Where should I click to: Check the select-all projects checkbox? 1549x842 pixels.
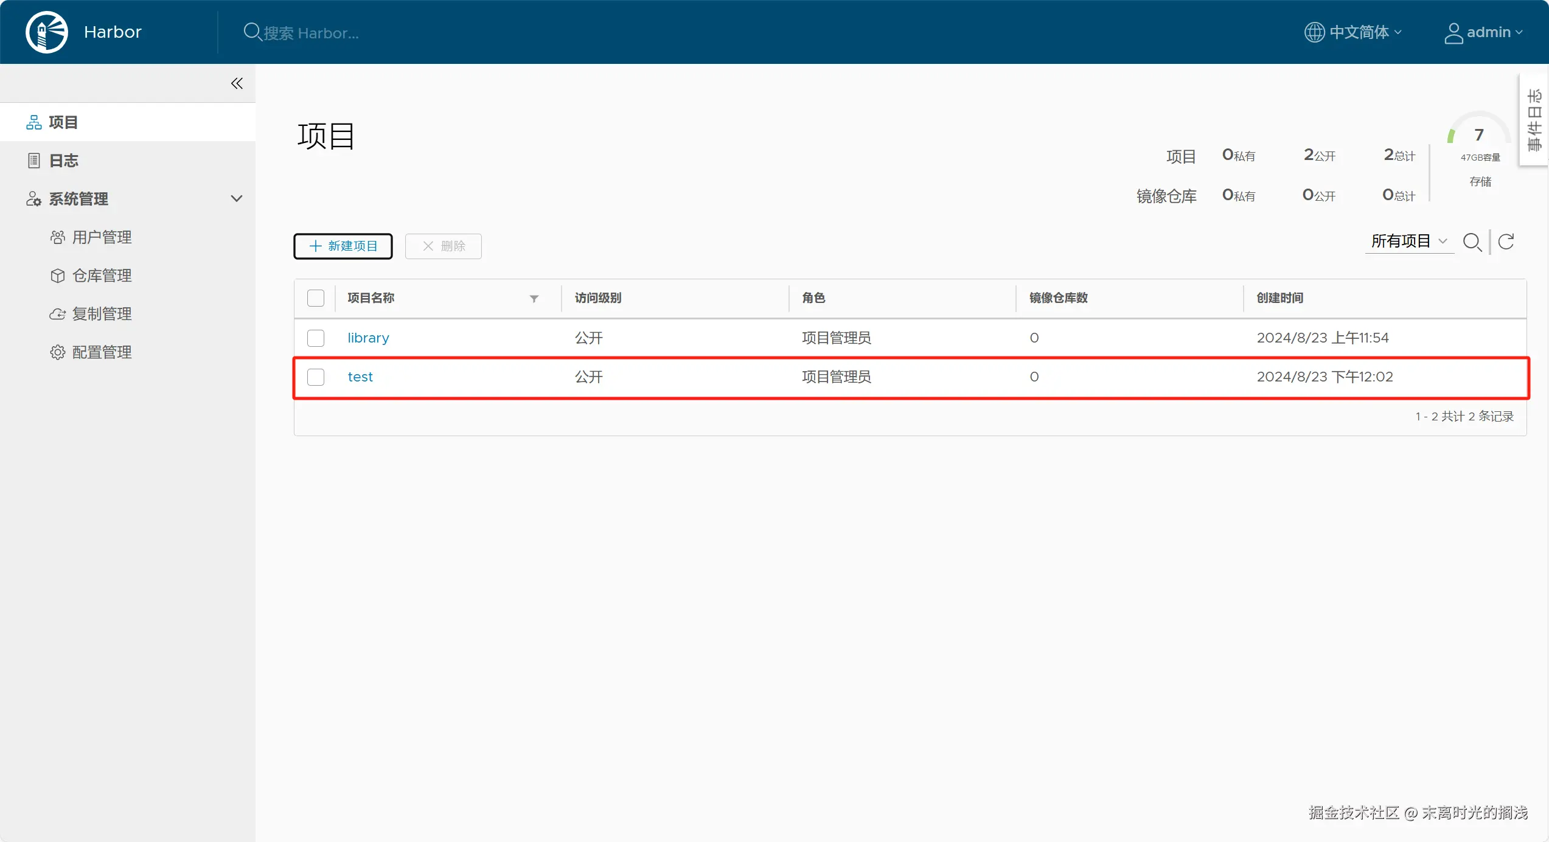point(316,298)
